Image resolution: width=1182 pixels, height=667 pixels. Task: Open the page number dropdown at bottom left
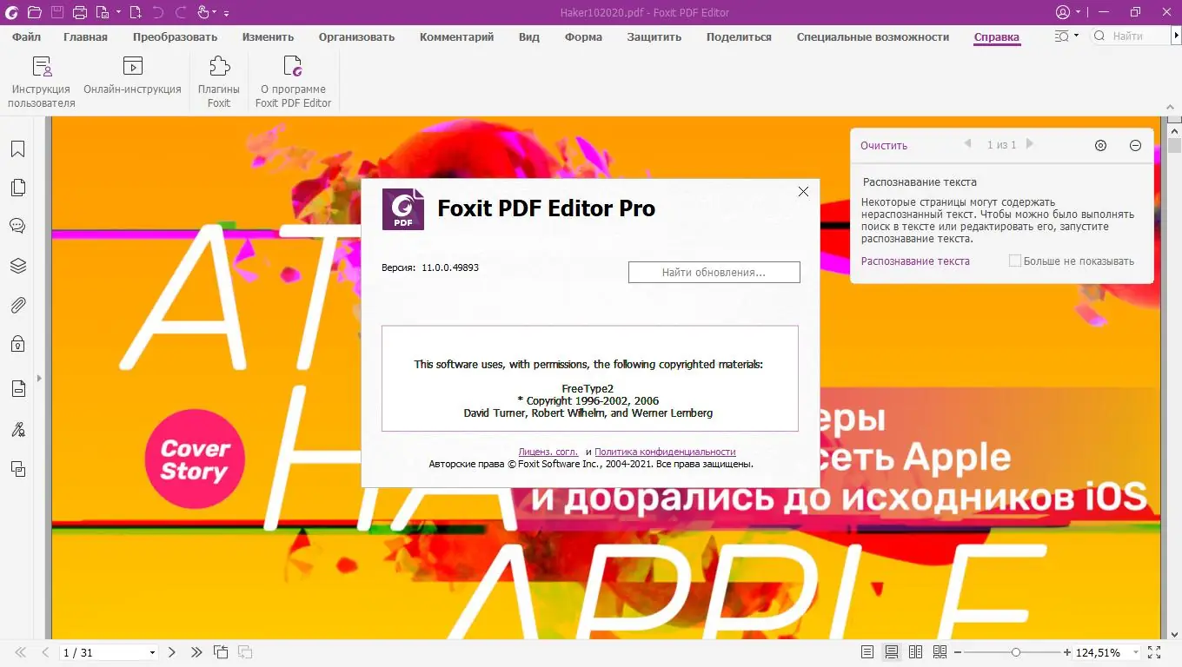(153, 651)
